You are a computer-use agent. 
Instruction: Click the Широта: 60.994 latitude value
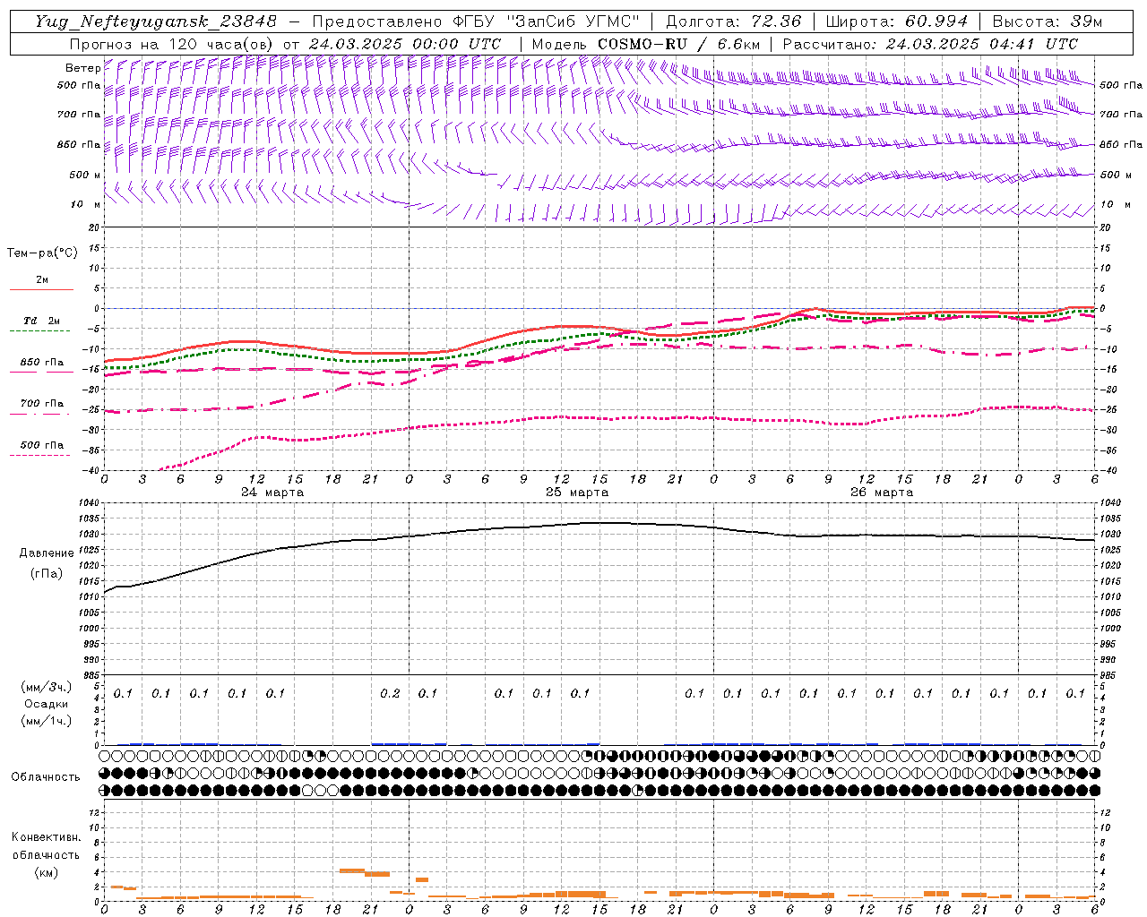pos(897,21)
